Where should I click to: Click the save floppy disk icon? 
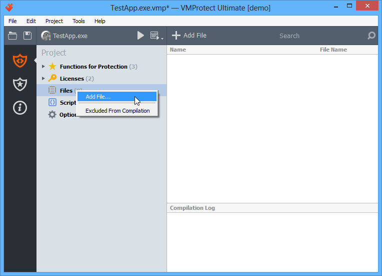(27, 36)
